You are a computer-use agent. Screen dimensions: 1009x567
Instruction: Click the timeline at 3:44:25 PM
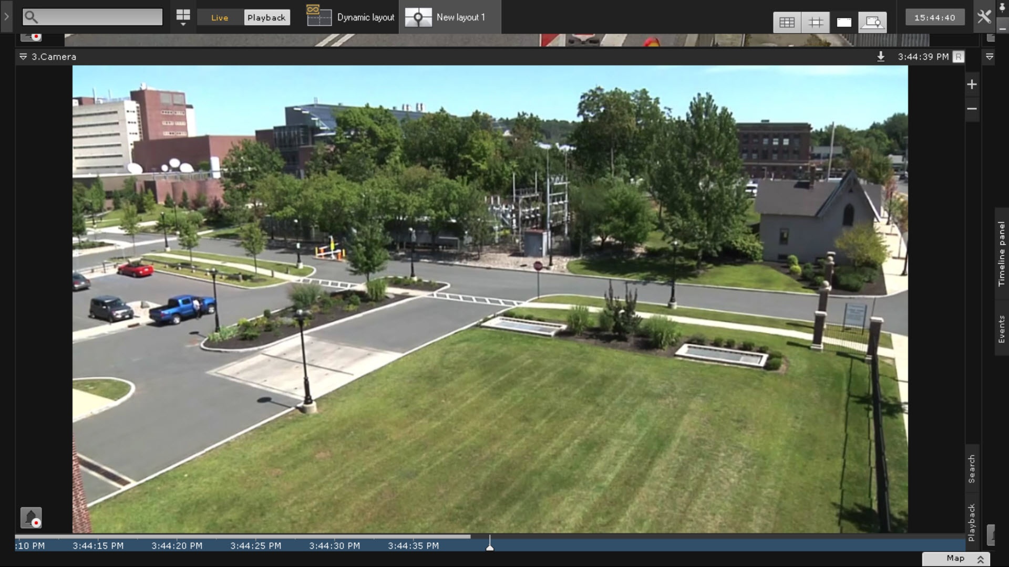click(255, 544)
